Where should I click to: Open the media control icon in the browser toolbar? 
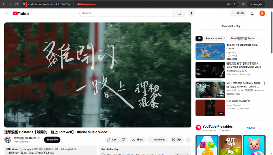click(243, 4)
